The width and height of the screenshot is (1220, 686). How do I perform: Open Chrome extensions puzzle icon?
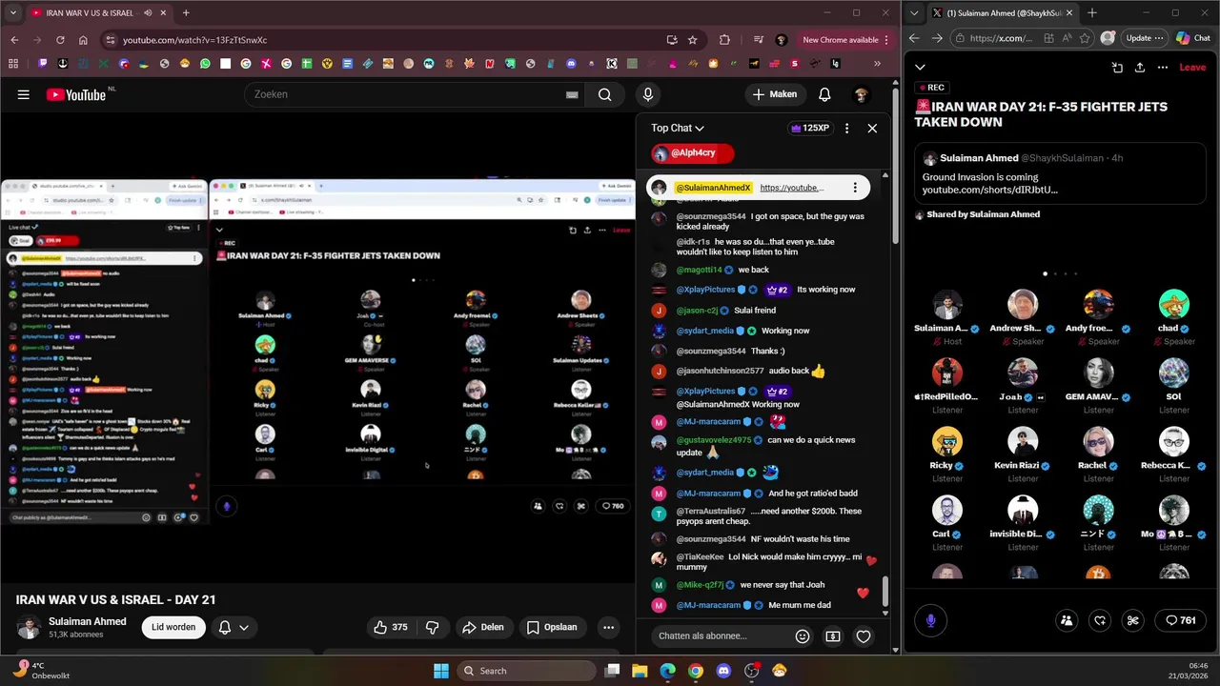[x=724, y=40]
